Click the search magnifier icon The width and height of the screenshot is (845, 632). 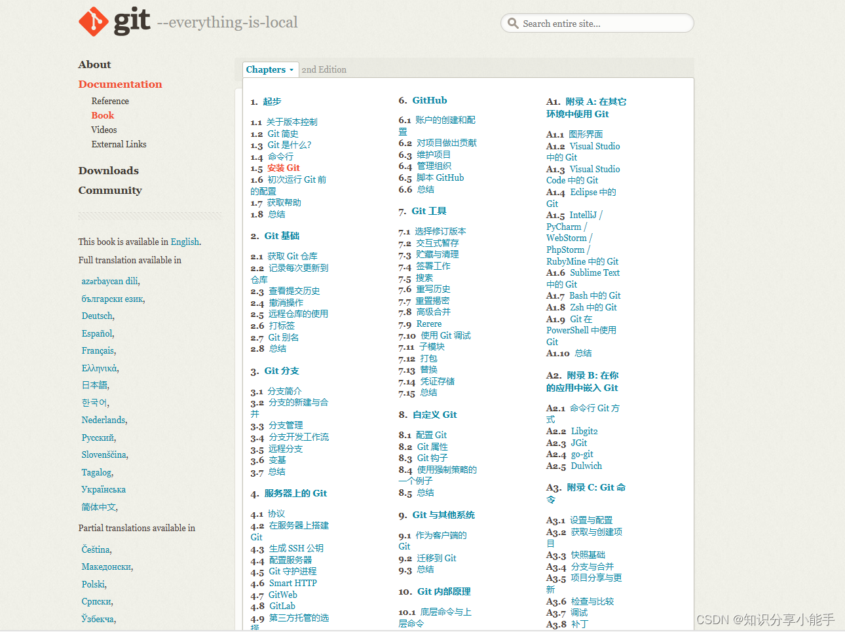click(514, 24)
